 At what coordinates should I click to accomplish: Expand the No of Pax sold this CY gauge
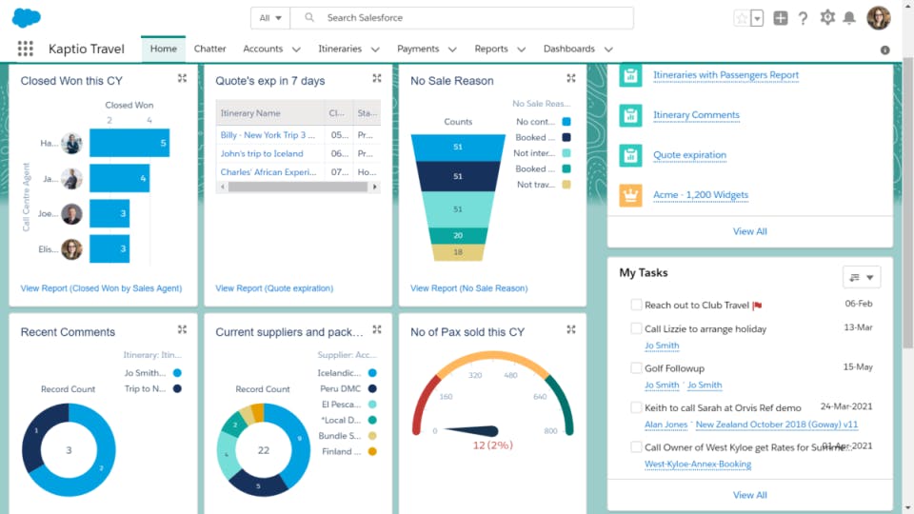(571, 329)
